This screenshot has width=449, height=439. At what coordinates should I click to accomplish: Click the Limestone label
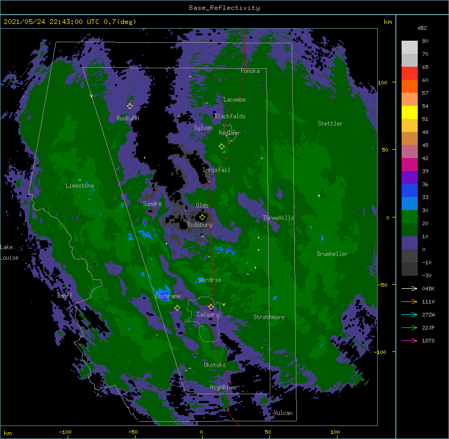[80, 186]
